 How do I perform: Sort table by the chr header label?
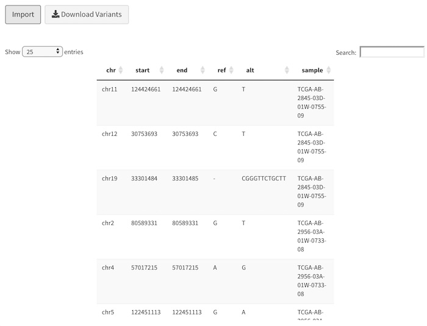coord(110,71)
